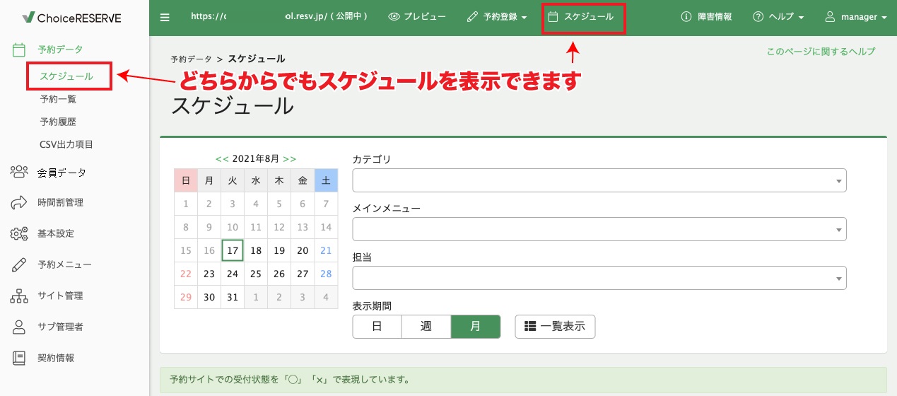Open the メインメニュー dropdown
Screen dimensions: 897x396
(x=599, y=229)
